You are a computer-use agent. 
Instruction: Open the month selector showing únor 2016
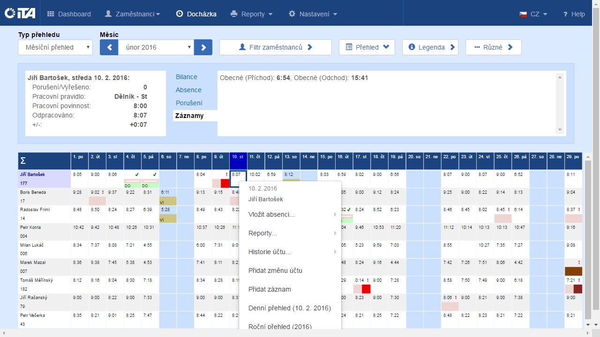coord(156,47)
